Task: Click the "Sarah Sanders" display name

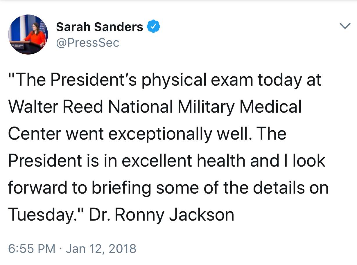Action: 100,27
